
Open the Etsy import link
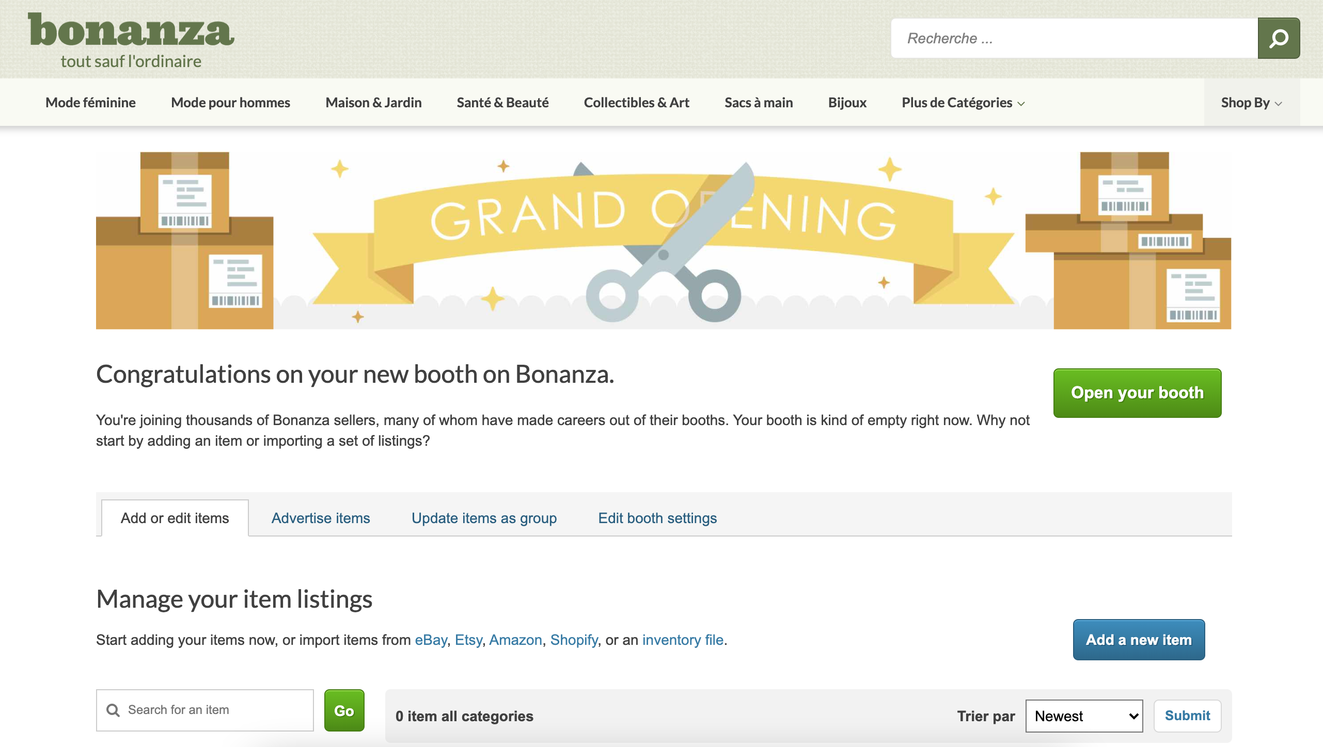468,640
